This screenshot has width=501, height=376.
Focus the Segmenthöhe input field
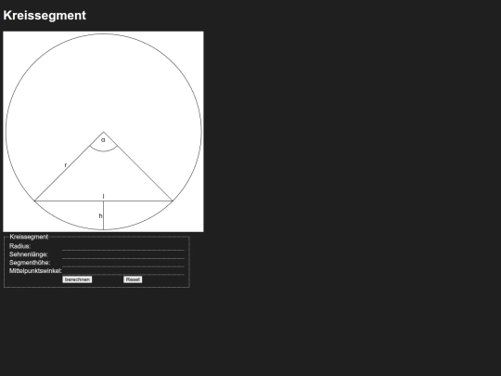[x=123, y=263]
